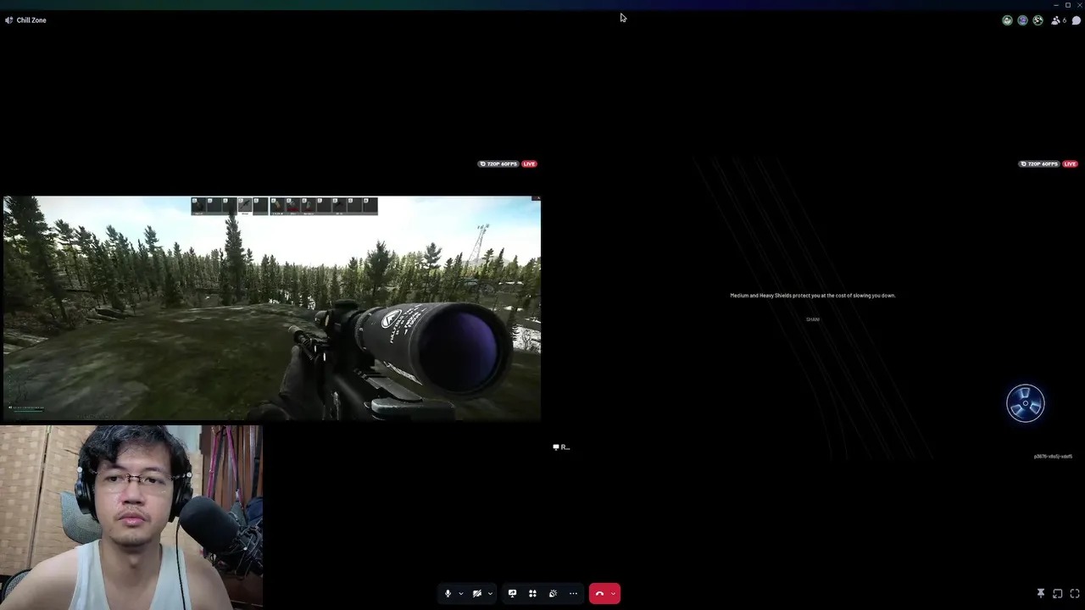
Task: Click the pin icon at bottom right
Action: tap(1041, 594)
